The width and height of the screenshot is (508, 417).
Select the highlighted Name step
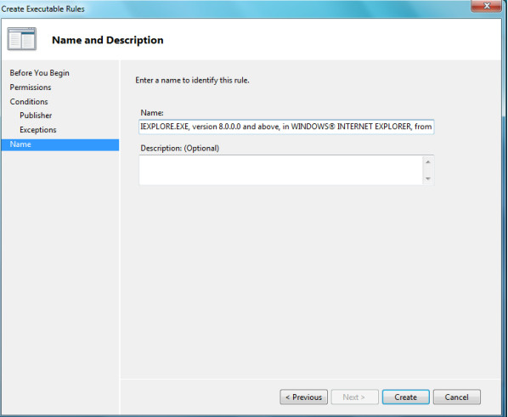[x=60, y=144]
